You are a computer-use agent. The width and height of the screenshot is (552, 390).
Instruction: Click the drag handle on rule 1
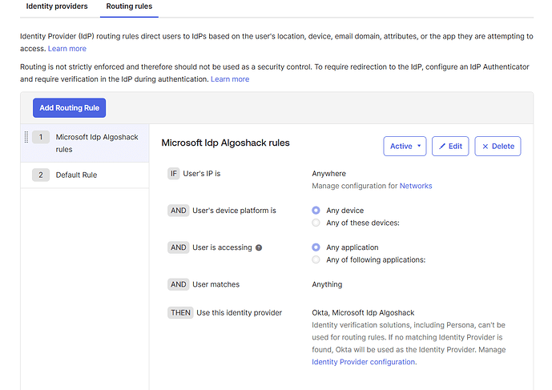click(x=26, y=136)
